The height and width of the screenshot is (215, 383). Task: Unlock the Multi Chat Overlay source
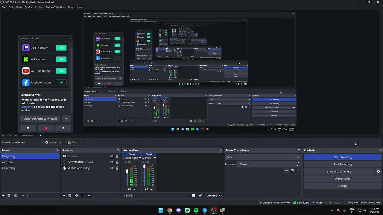pyautogui.click(x=117, y=168)
